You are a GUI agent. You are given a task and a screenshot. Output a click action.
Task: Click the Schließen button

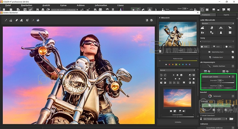point(178,122)
